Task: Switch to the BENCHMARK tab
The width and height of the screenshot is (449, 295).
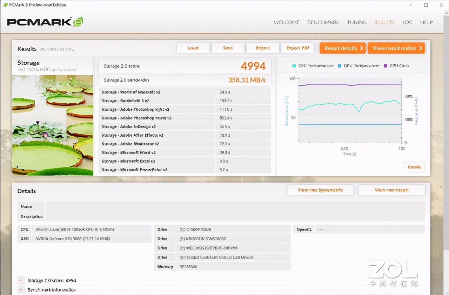Action: (323, 22)
